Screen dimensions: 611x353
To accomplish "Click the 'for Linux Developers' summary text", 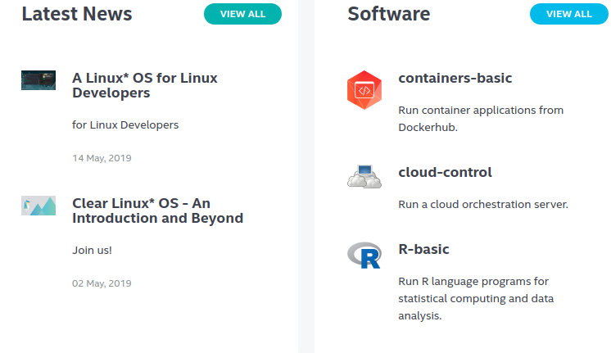I will coord(125,125).
